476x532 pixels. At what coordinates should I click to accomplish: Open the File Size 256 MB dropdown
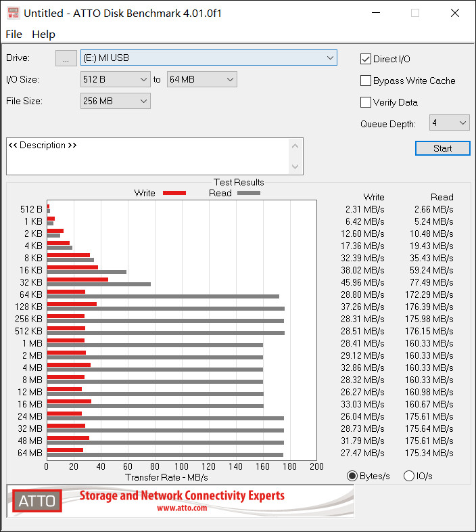coord(115,101)
